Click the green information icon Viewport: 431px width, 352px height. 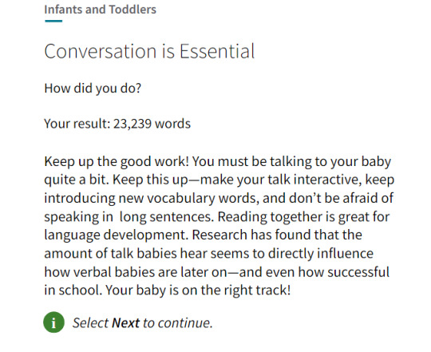pyautogui.click(x=54, y=322)
